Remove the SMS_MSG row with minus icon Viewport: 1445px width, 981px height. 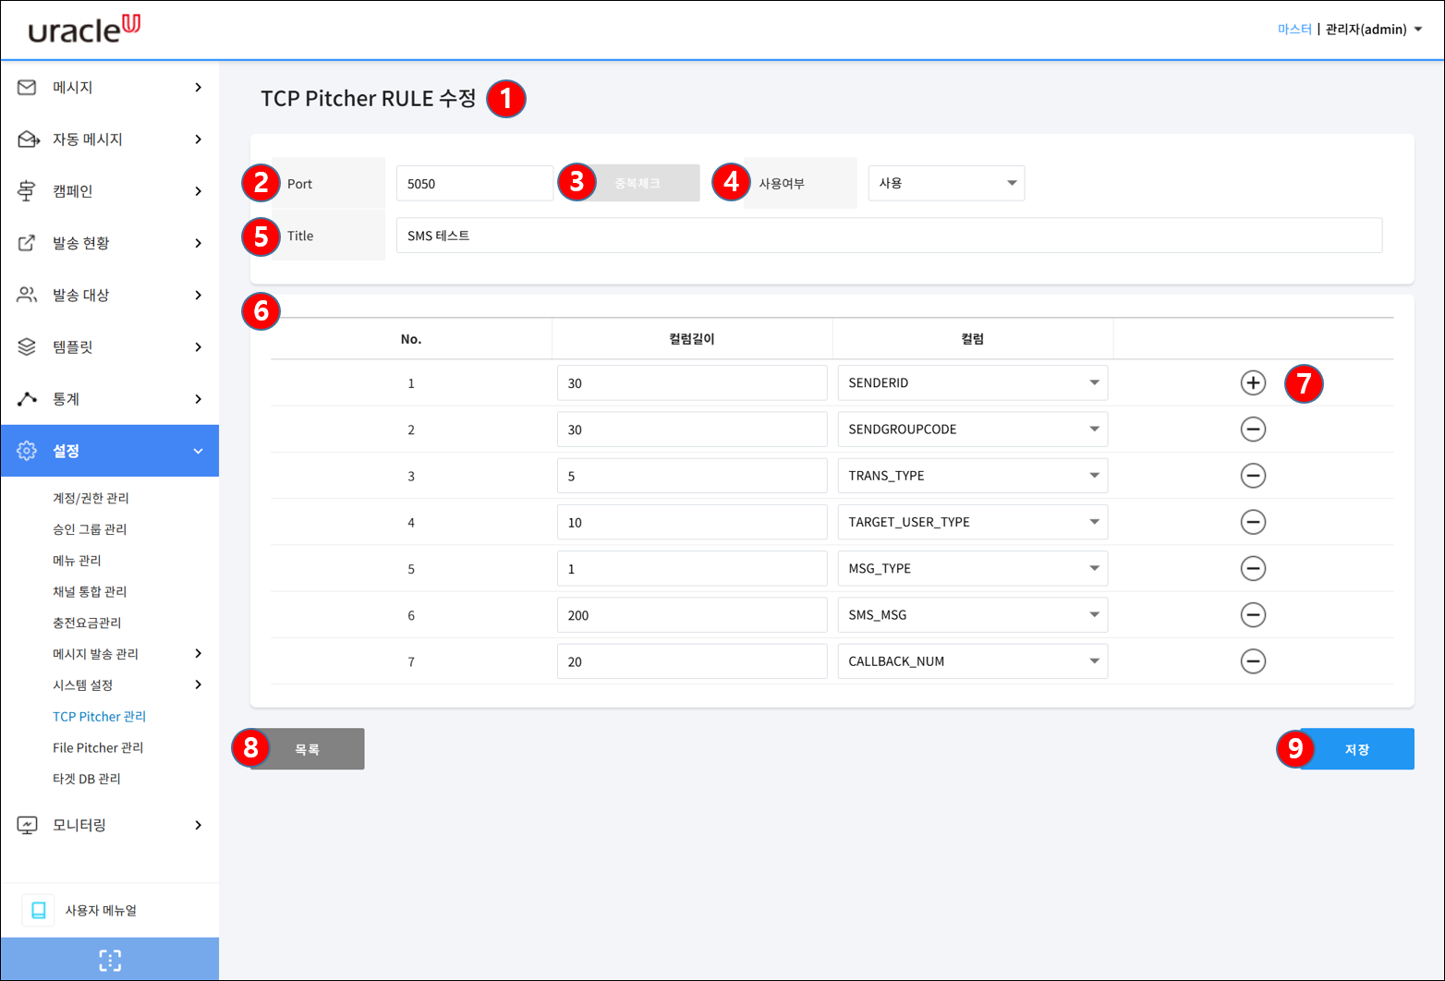pos(1253,614)
